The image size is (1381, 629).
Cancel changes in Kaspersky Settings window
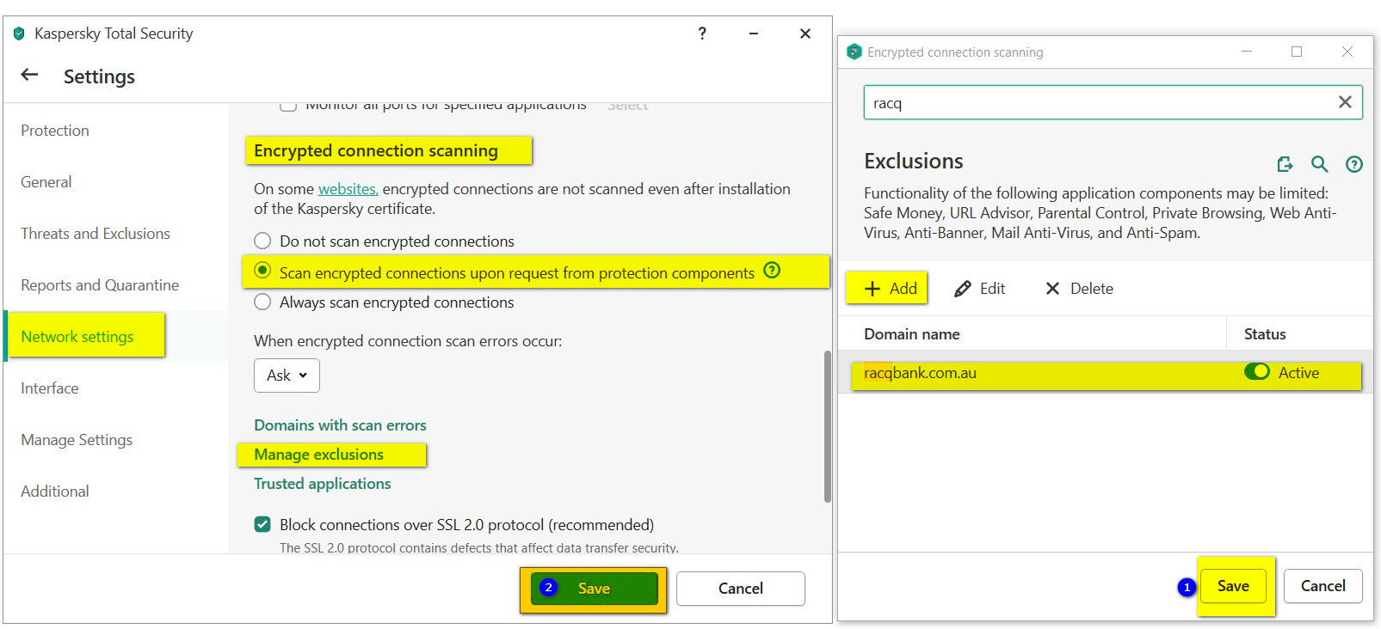[x=740, y=589]
